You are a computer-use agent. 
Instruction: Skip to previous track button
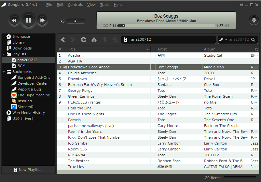click(14, 21)
